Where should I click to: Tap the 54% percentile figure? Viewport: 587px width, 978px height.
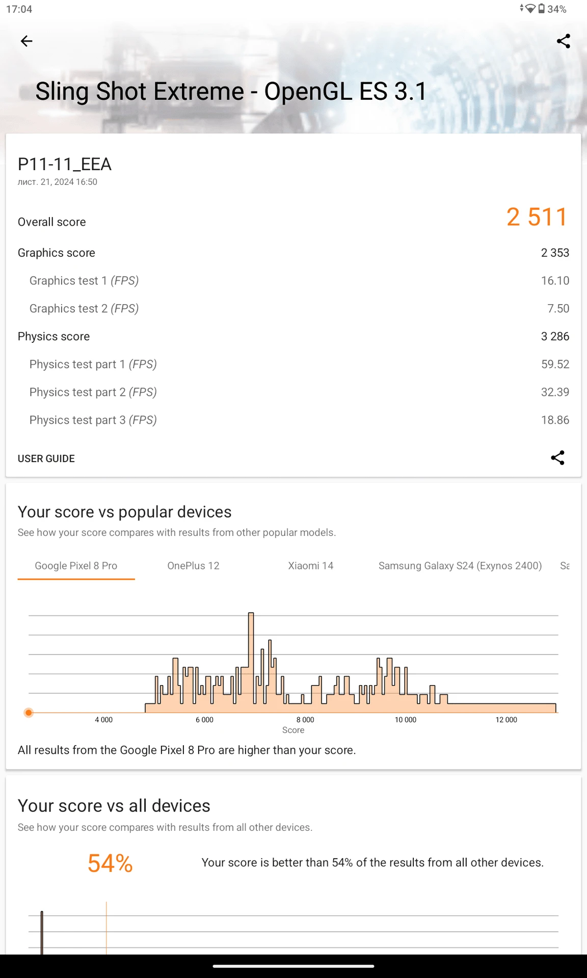[x=110, y=863]
